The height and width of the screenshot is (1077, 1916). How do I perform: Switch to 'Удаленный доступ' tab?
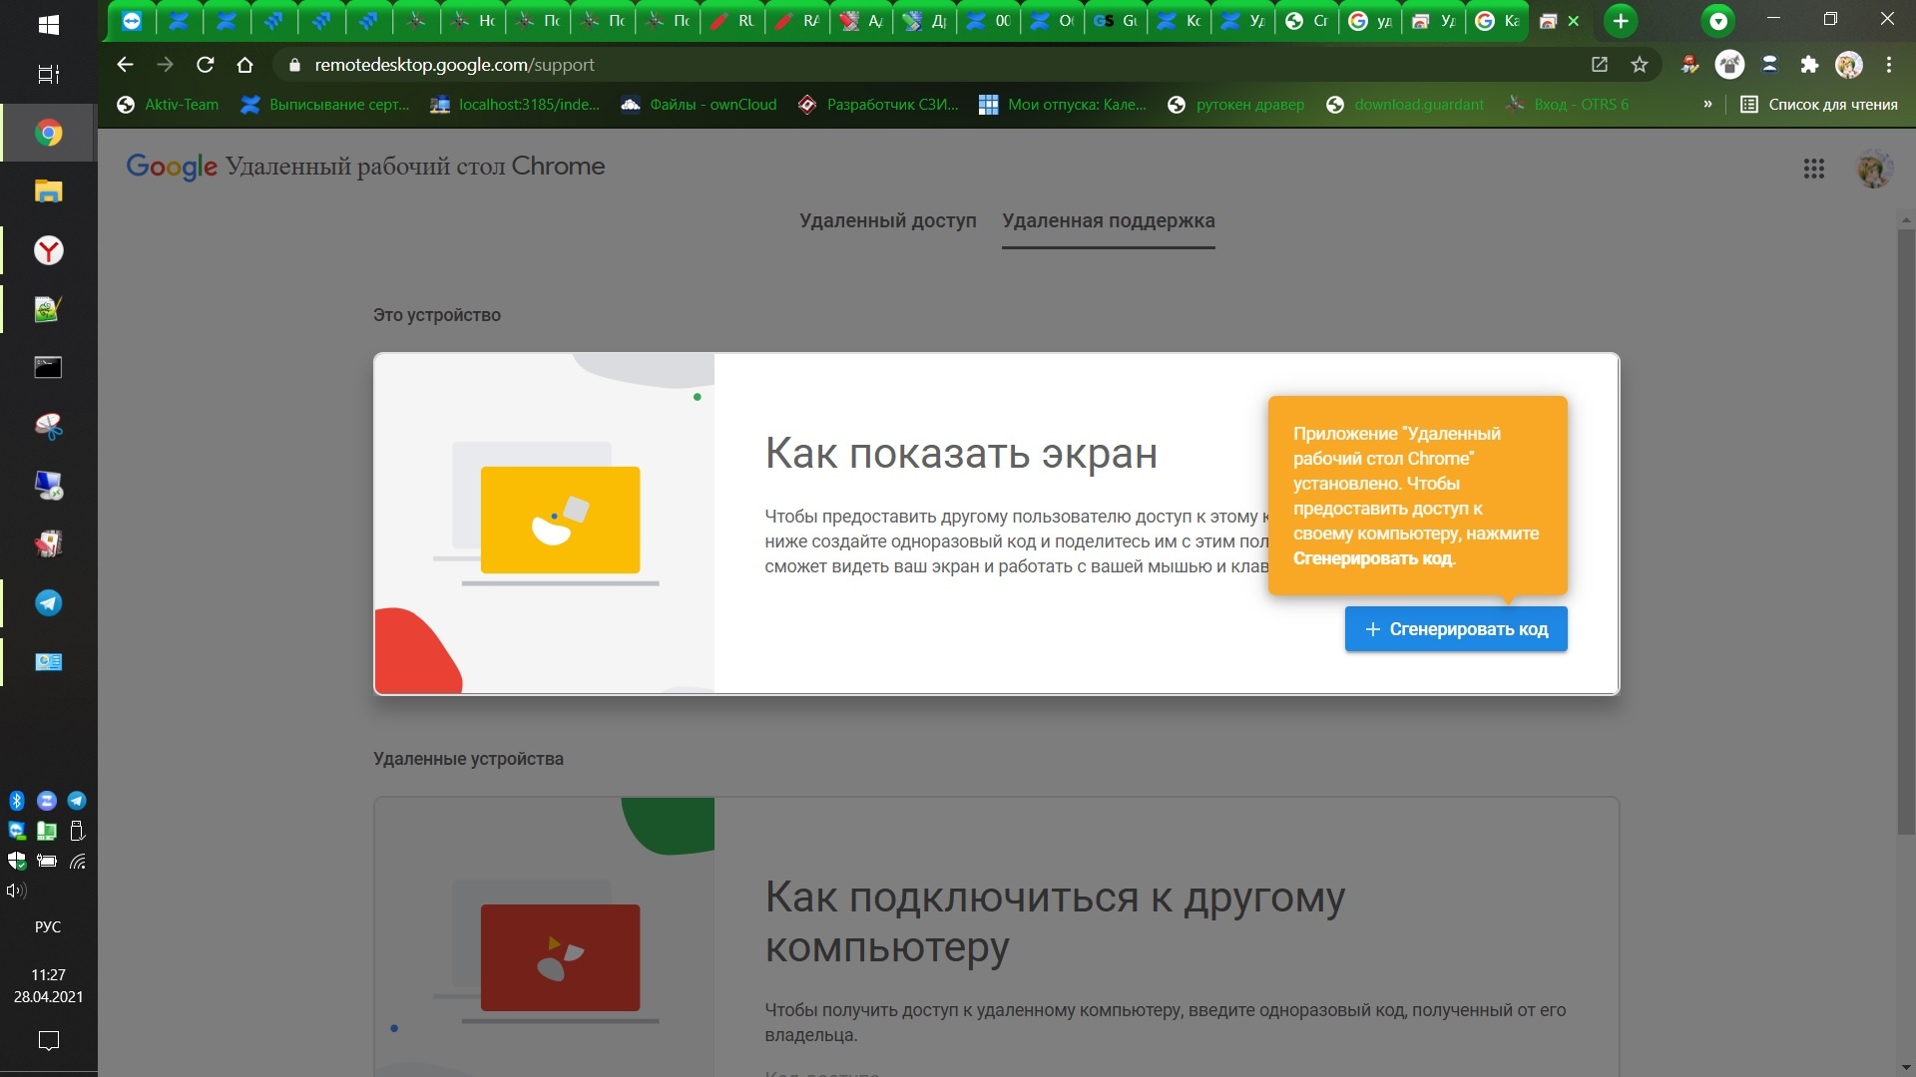[x=887, y=220]
